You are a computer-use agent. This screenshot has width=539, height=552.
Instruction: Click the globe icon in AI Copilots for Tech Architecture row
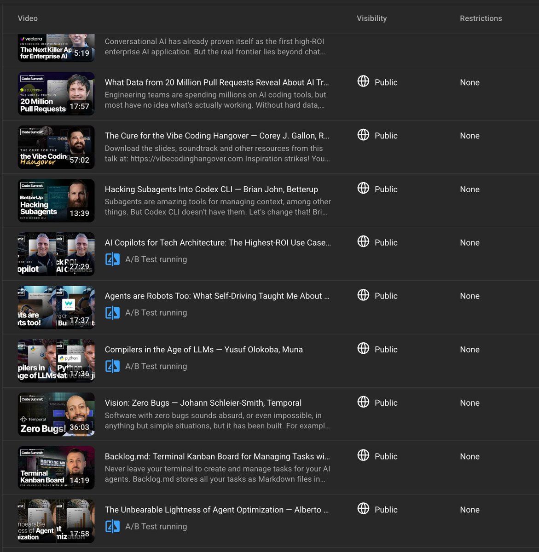[363, 241]
